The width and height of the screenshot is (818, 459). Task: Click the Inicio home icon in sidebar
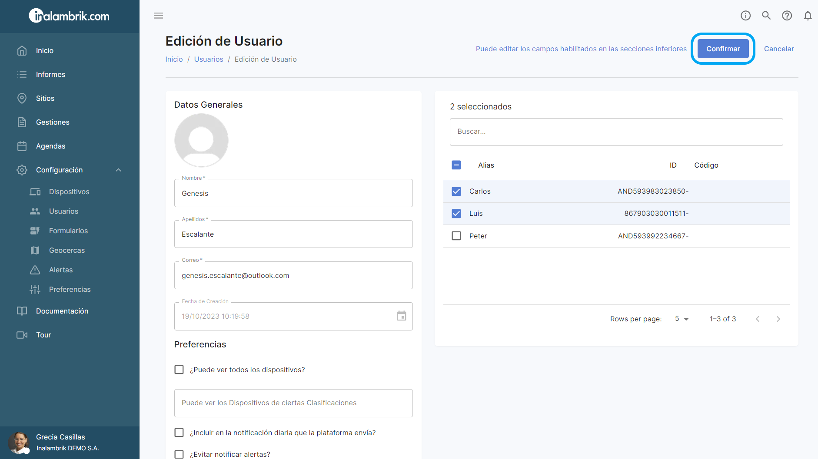(x=22, y=50)
